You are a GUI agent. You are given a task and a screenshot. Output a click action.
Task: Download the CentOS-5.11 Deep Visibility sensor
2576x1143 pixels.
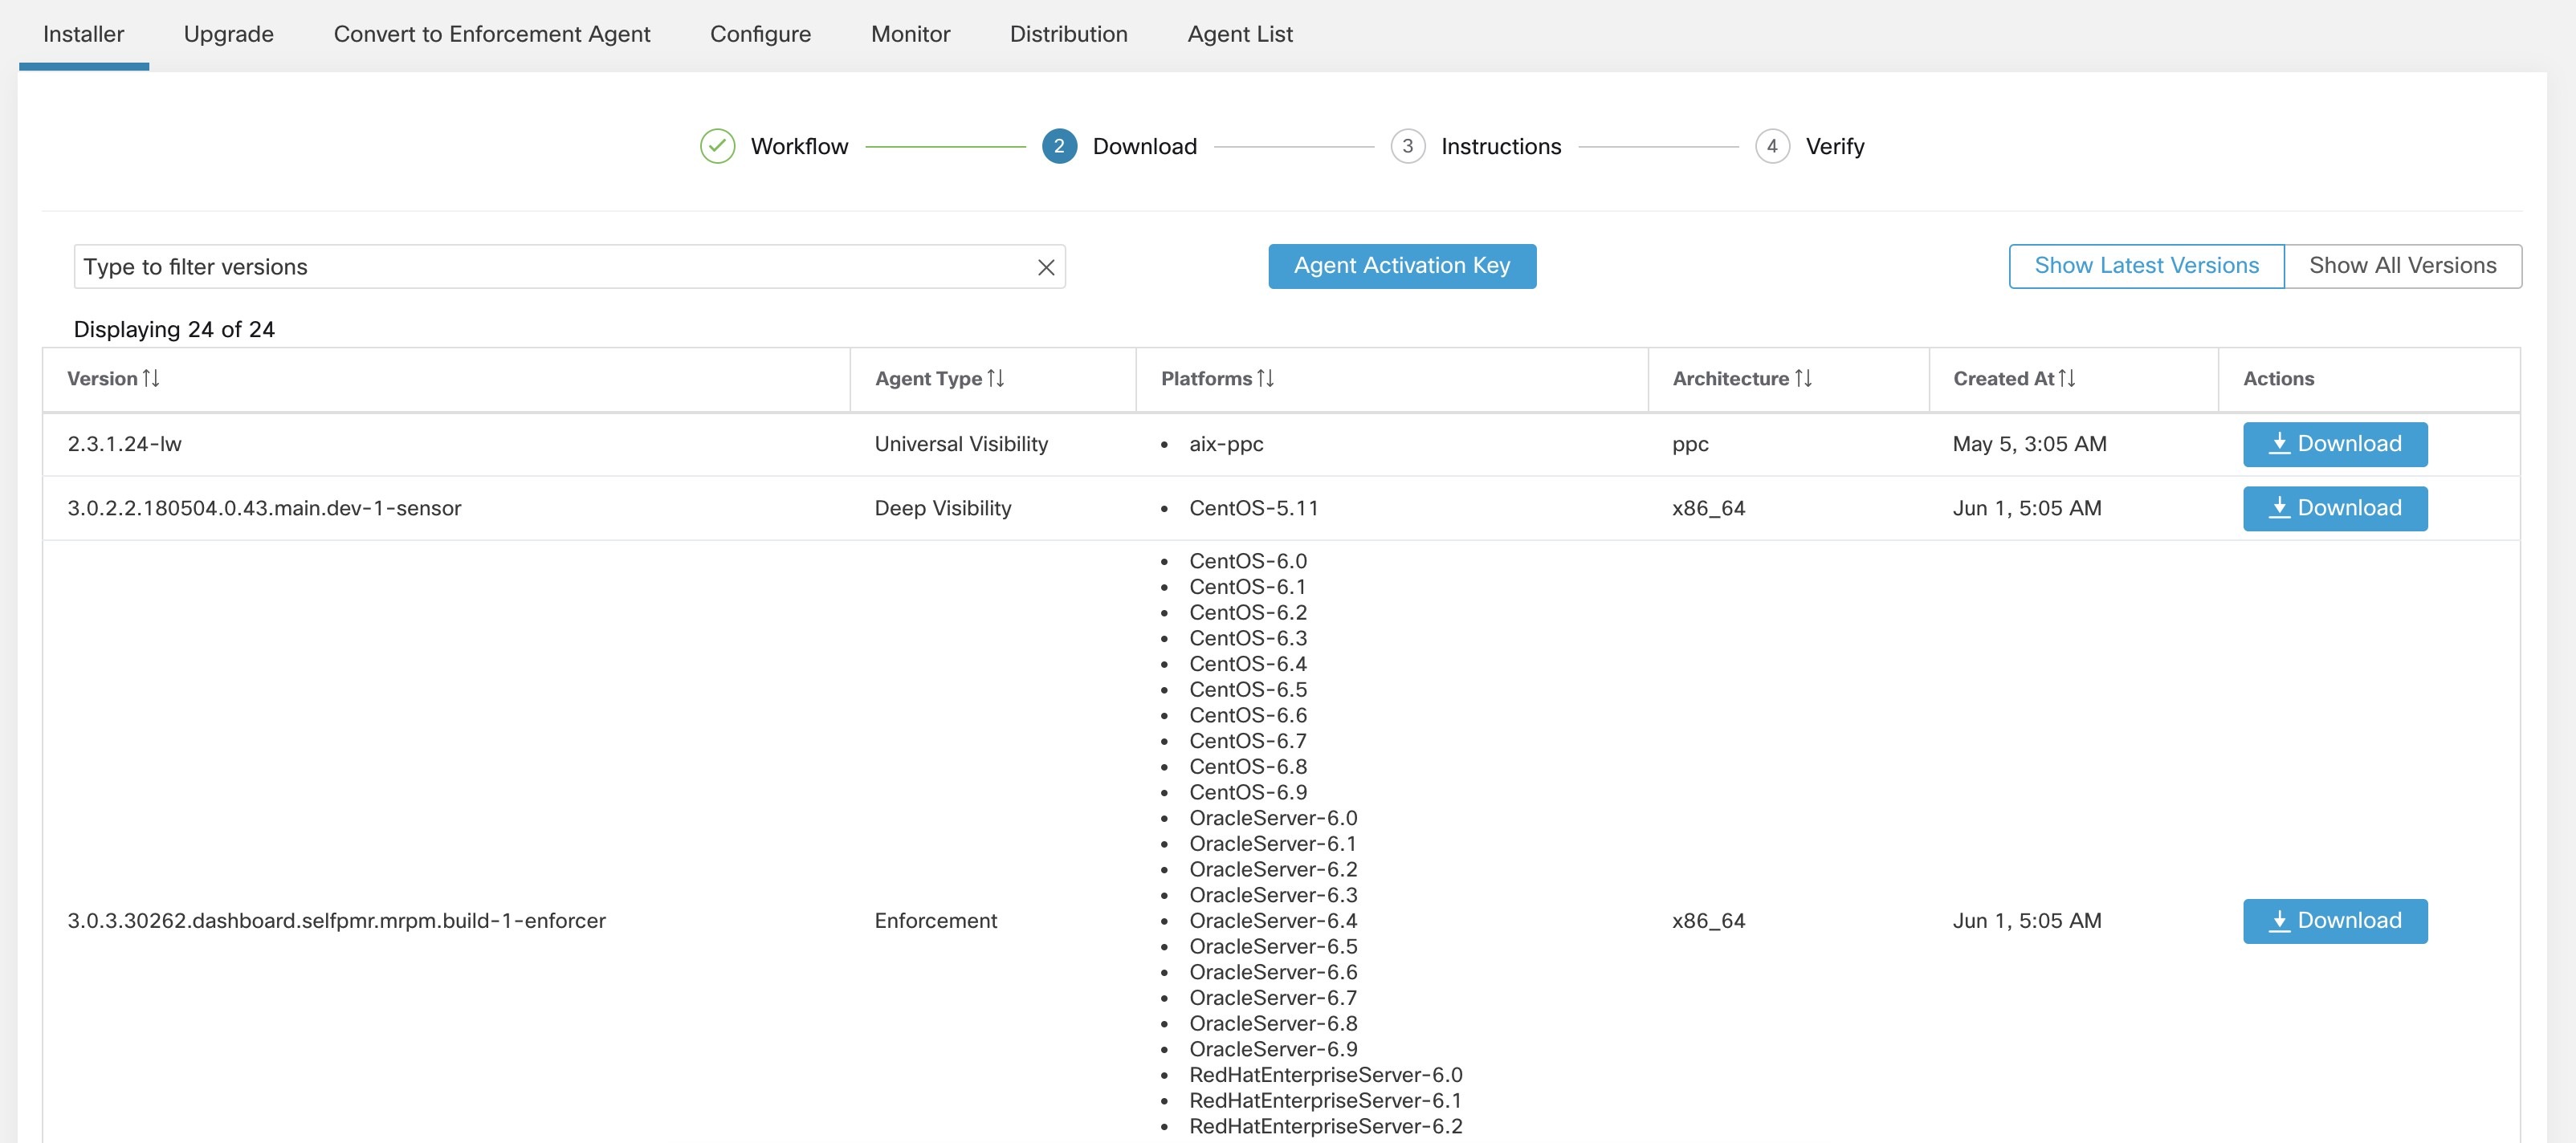2334,508
